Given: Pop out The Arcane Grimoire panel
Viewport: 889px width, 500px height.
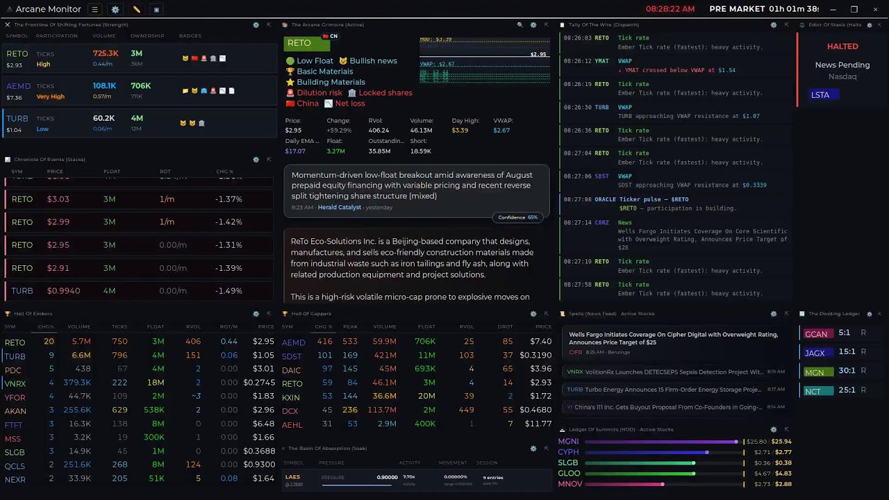Looking at the screenshot, I should coord(546,24).
